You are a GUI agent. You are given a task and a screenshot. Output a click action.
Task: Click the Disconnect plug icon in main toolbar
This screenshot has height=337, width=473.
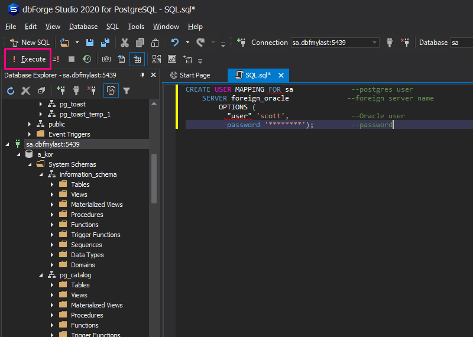click(x=405, y=43)
